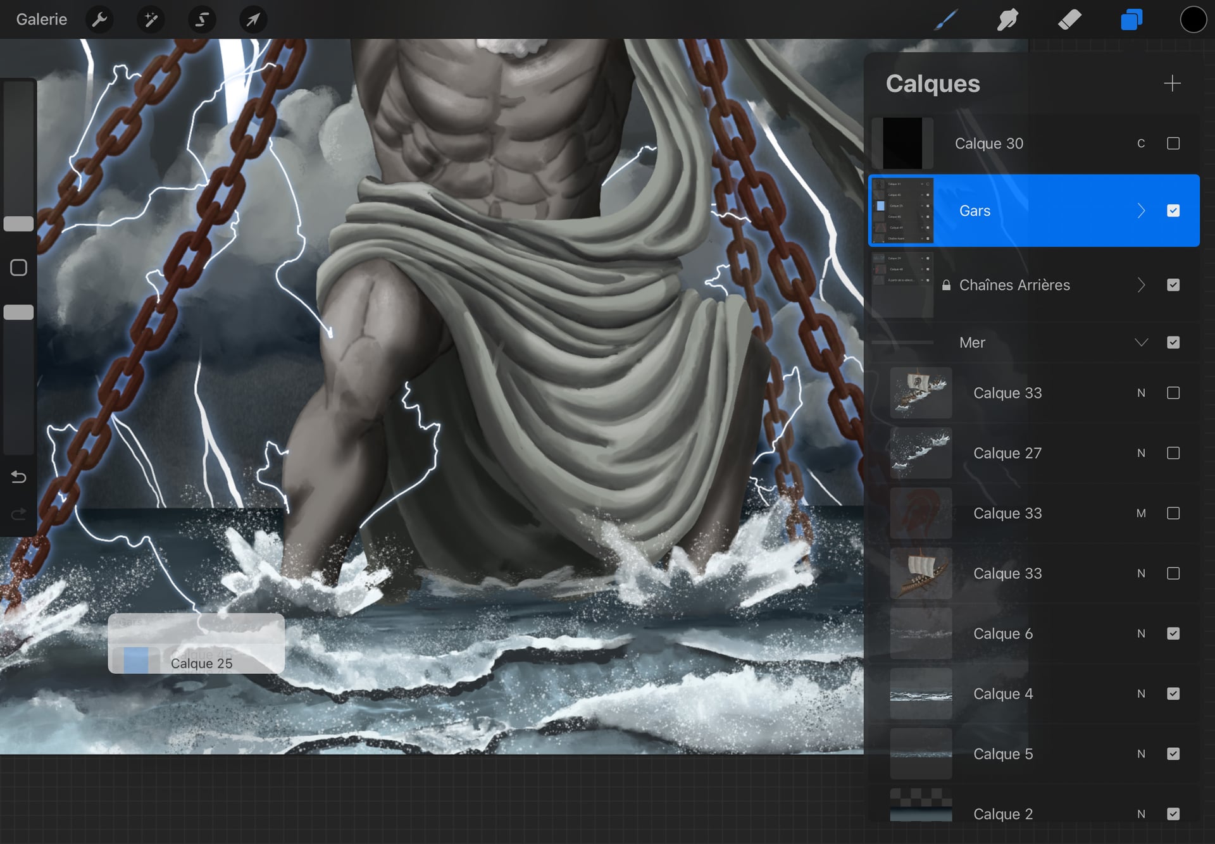Select the Calque 30 layer name

coord(988,144)
